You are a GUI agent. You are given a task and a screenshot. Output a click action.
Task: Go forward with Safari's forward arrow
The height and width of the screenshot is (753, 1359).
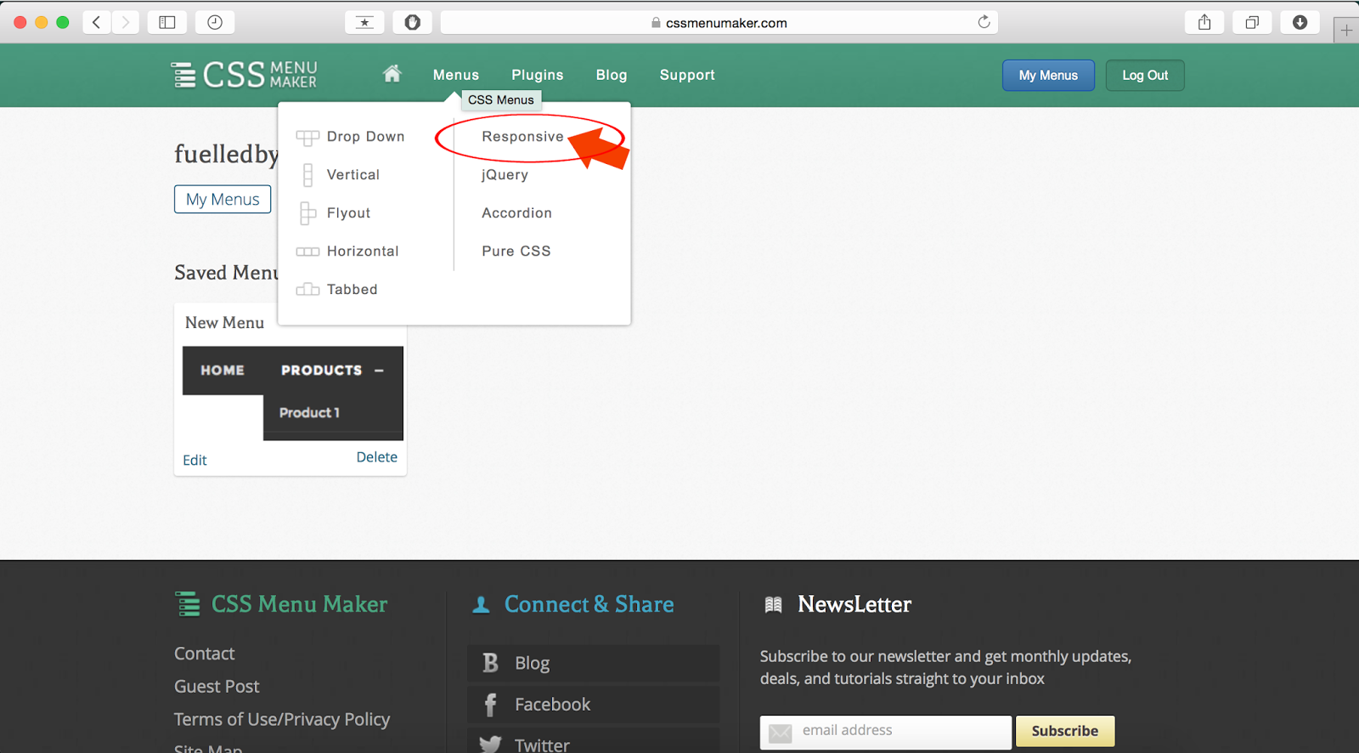tap(125, 23)
